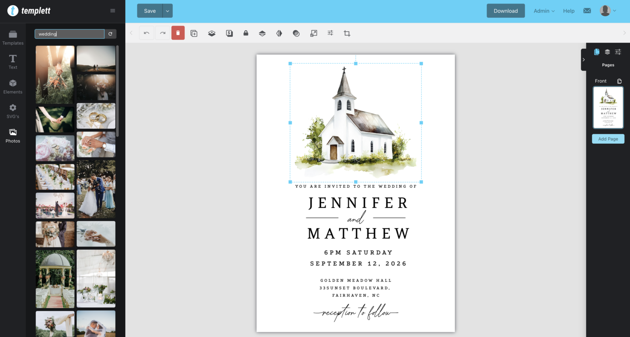Collapse the right Pages panel
The image size is (630, 337).
click(x=584, y=60)
